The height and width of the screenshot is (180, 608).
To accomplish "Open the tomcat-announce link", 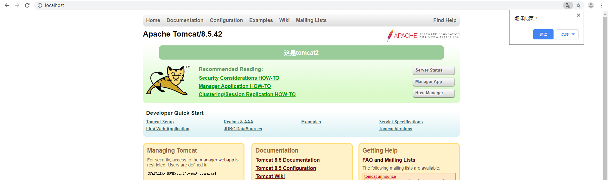I will click(x=380, y=177).
